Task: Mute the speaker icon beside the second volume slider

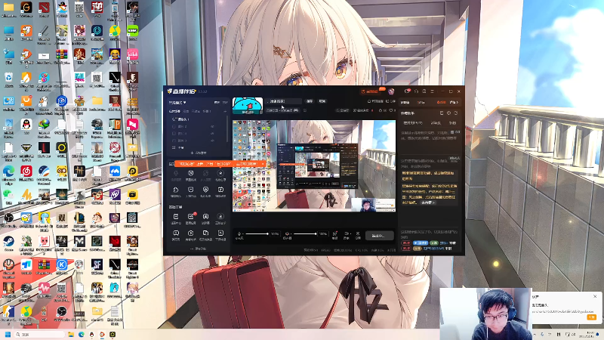Action: (x=287, y=234)
